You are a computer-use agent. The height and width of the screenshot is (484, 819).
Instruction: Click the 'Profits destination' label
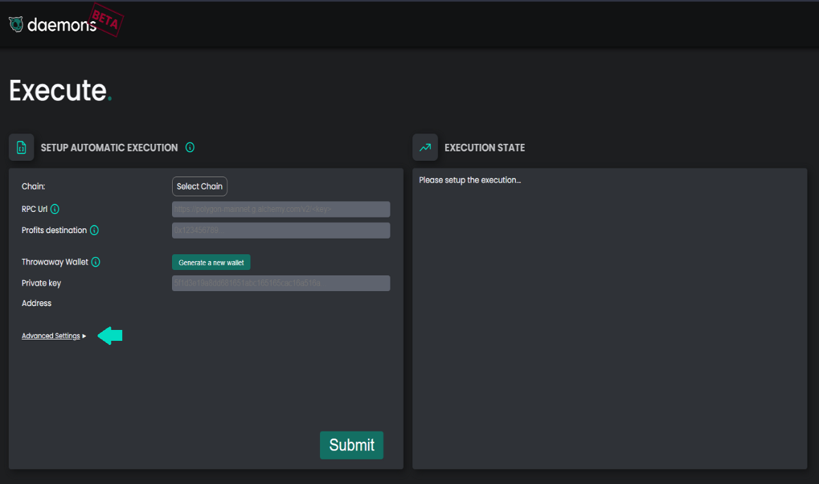[54, 230]
